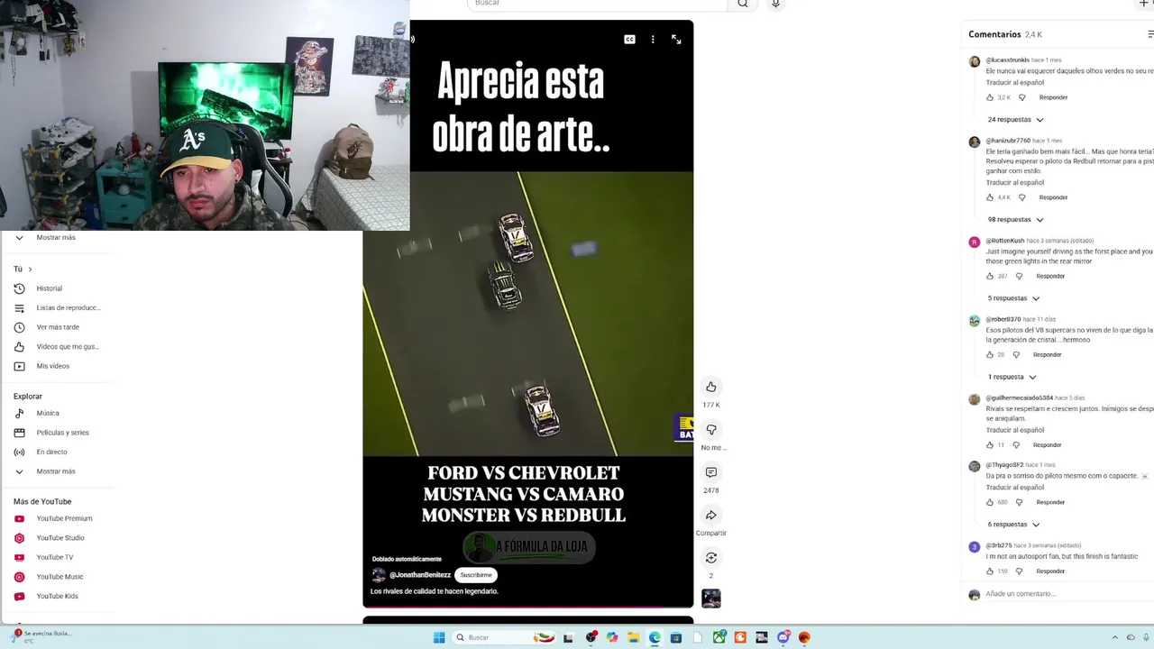1154x649 pixels.
Task: Open the Short's sound source thumbnail
Action: point(711,598)
